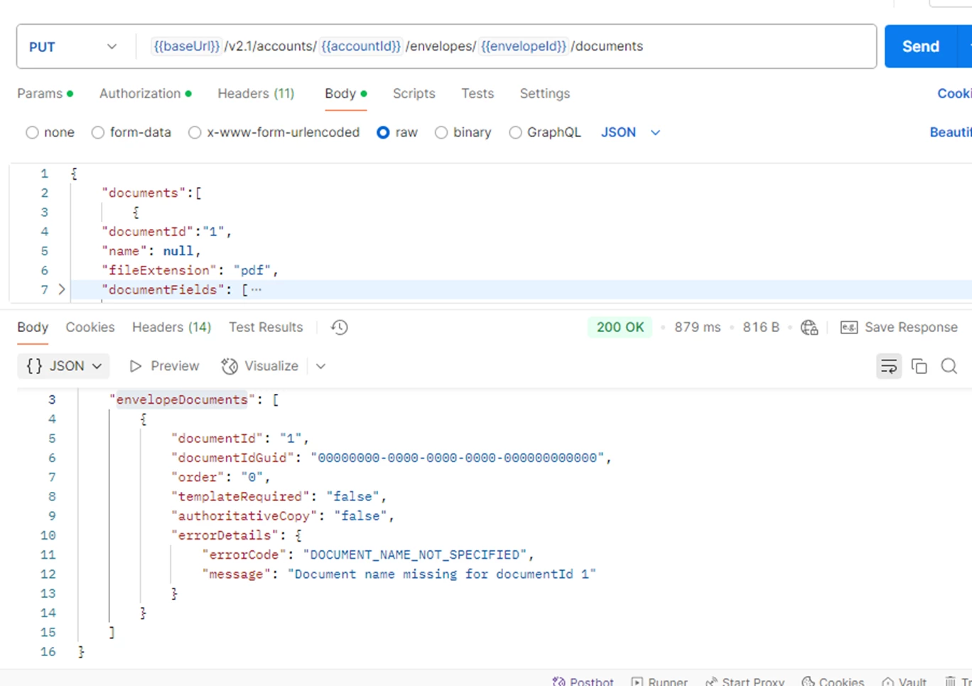Click "name": null line in request body

(x=151, y=251)
